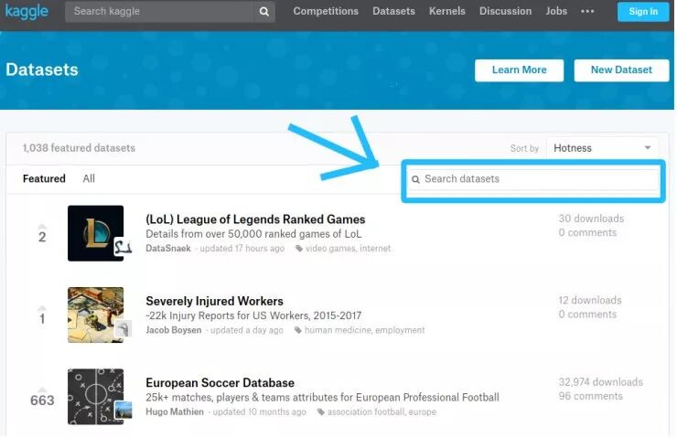Screen dimensions: 677x438
Task: Upvote the League of Legends dataset
Action: (x=42, y=227)
